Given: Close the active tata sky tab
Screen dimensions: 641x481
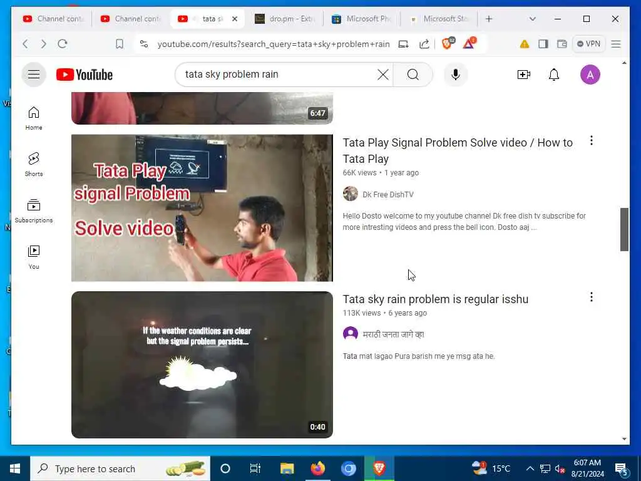Looking at the screenshot, I should coord(235,19).
